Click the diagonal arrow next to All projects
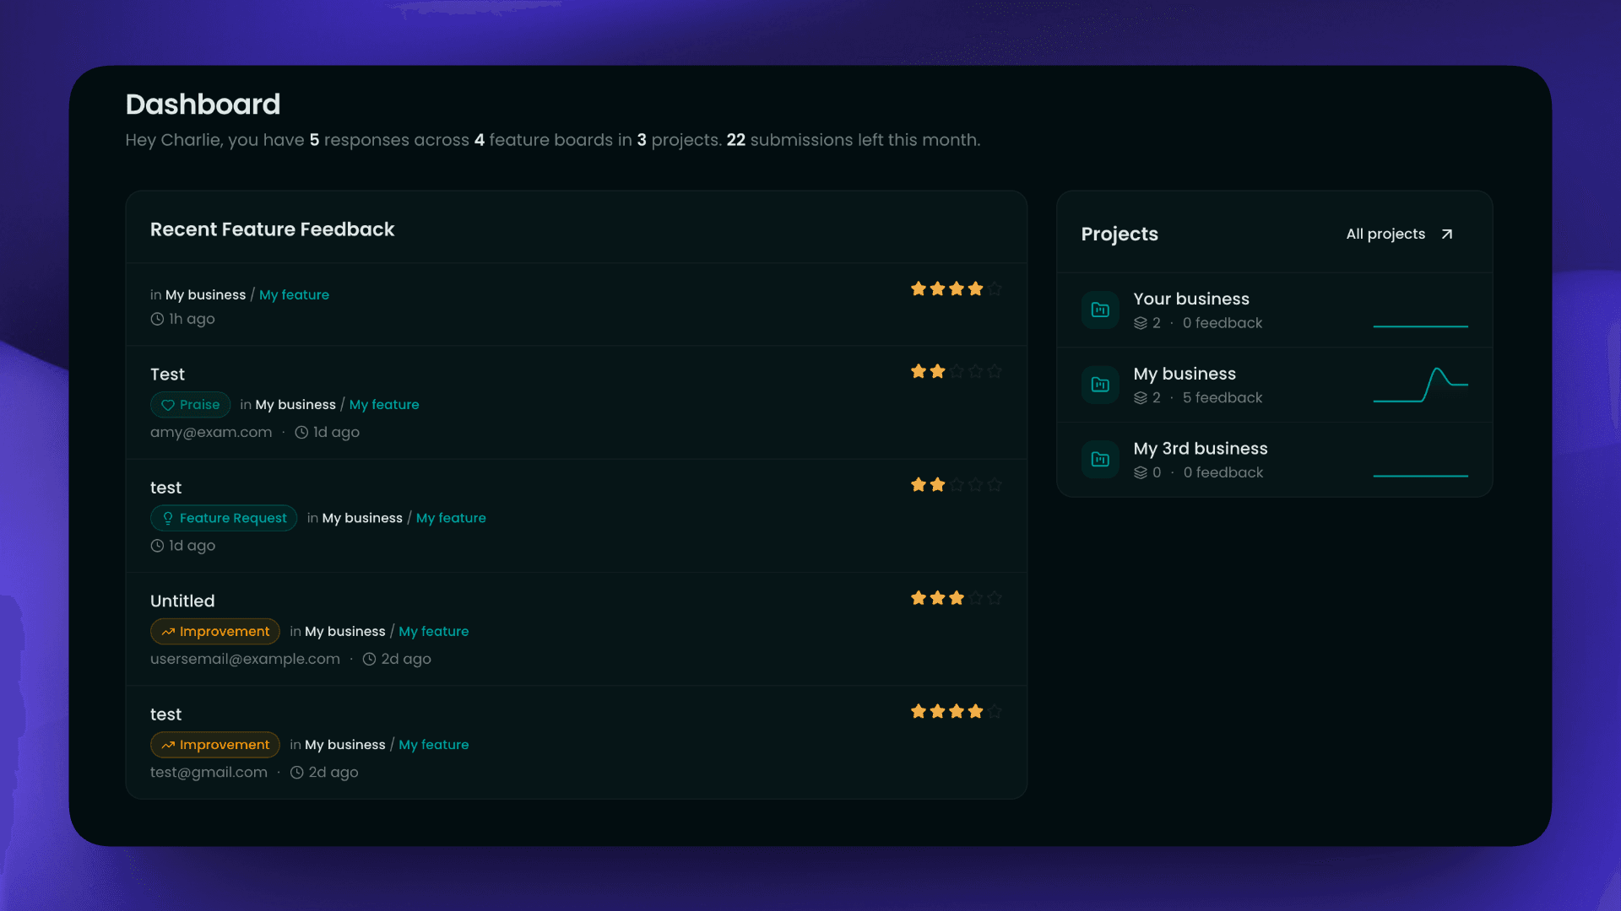 [x=1447, y=234]
